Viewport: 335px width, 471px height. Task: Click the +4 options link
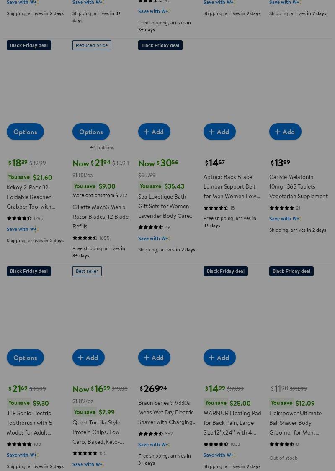tap(102, 148)
